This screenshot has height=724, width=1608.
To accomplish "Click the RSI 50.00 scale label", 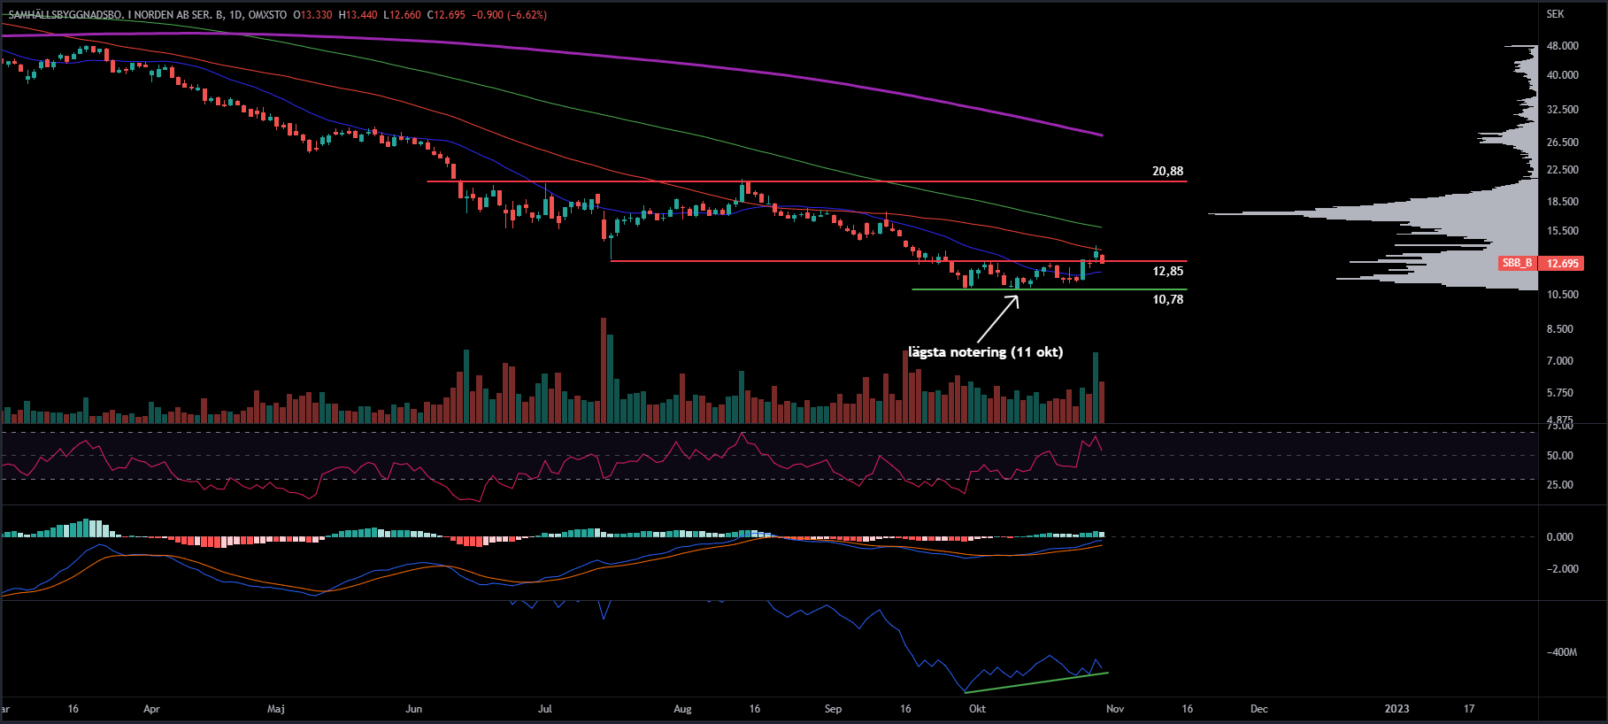I will pos(1559,456).
